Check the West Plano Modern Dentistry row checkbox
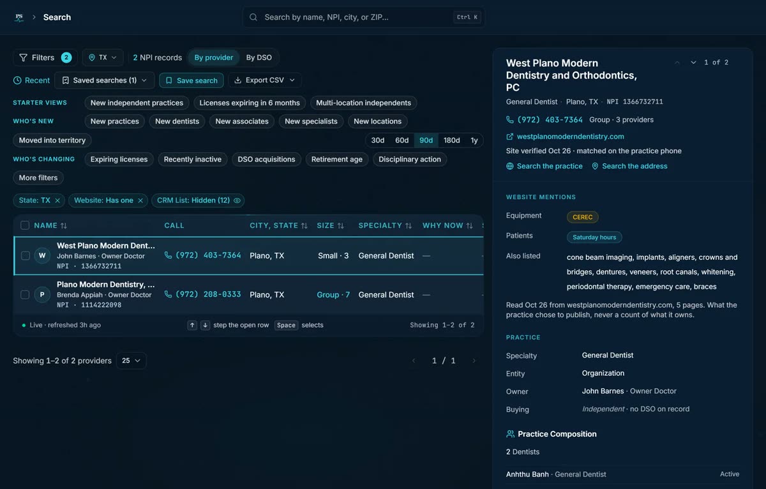Screen dimensions: 766x489 pyautogui.click(x=26, y=255)
